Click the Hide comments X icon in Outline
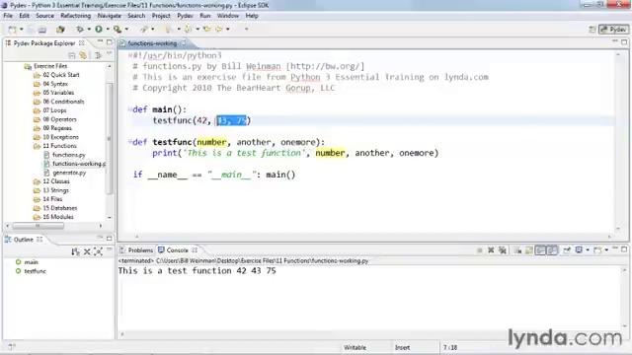Viewport: 632px width, 355px height. pyautogui.click(x=87, y=251)
